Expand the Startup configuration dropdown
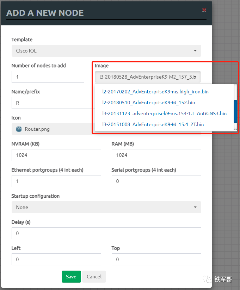The width and height of the screenshot is (240, 290). [x=106, y=207]
